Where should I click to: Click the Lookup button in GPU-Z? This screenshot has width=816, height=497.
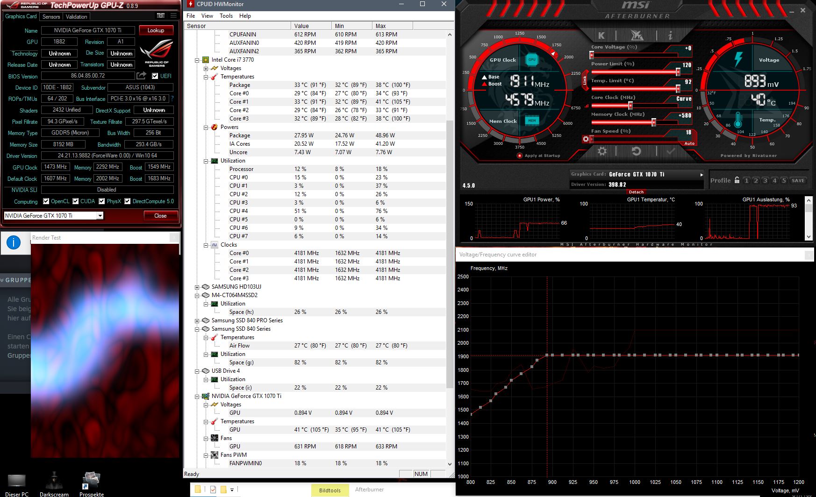point(156,30)
